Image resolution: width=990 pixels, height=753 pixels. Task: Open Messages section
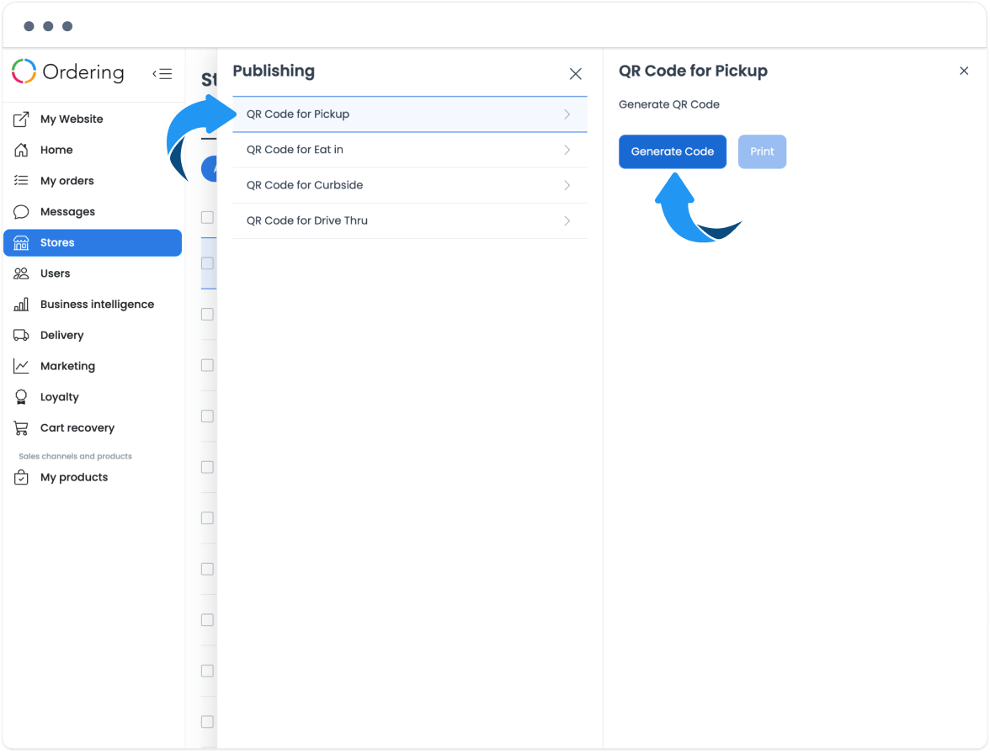93,211
